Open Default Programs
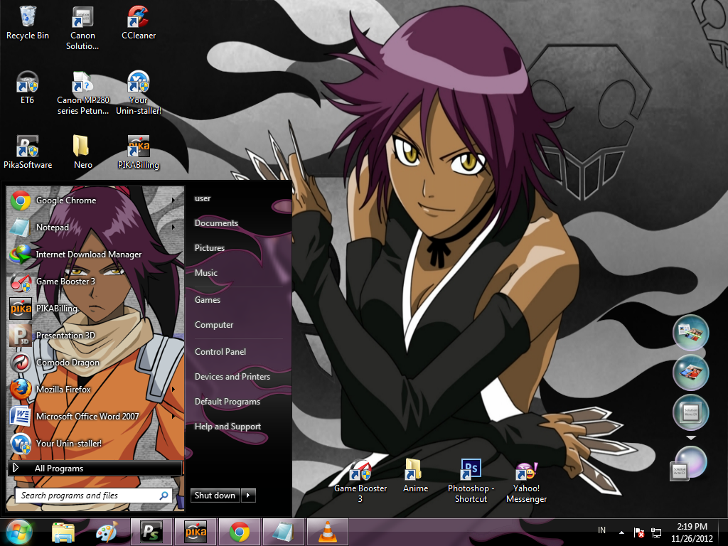This screenshot has width=728, height=546. coord(227,402)
